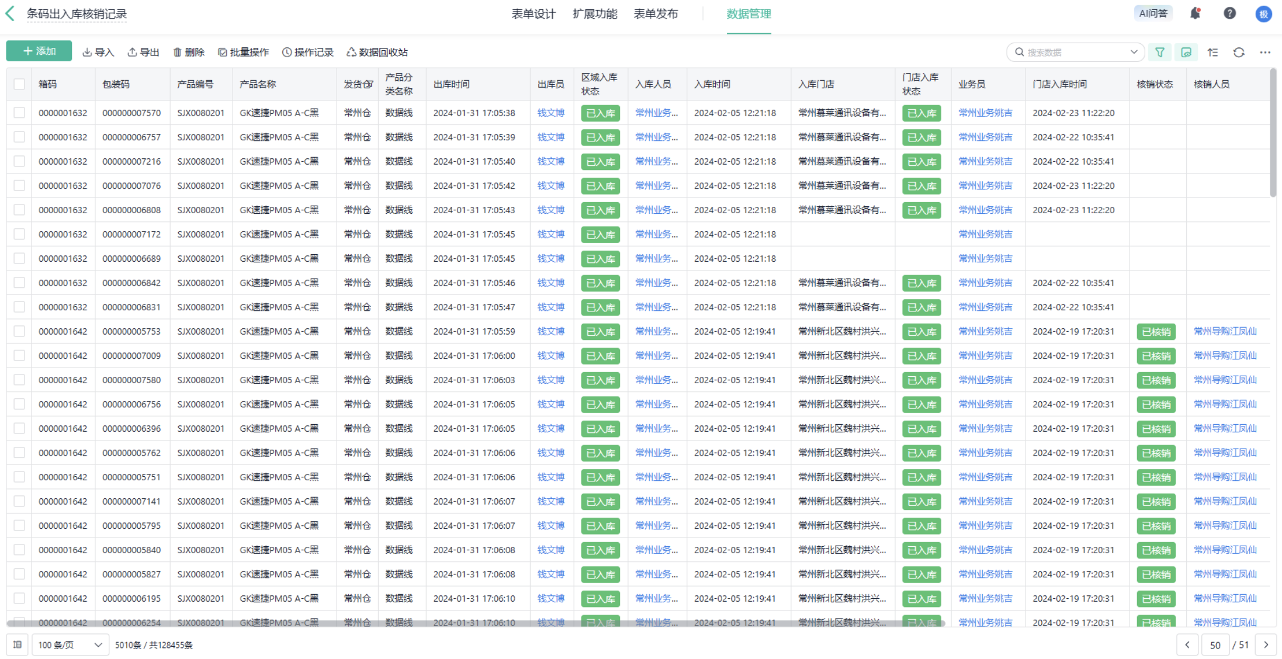Go to the next page with the arrow
This screenshot has height=659, width=1282.
tap(1266, 644)
